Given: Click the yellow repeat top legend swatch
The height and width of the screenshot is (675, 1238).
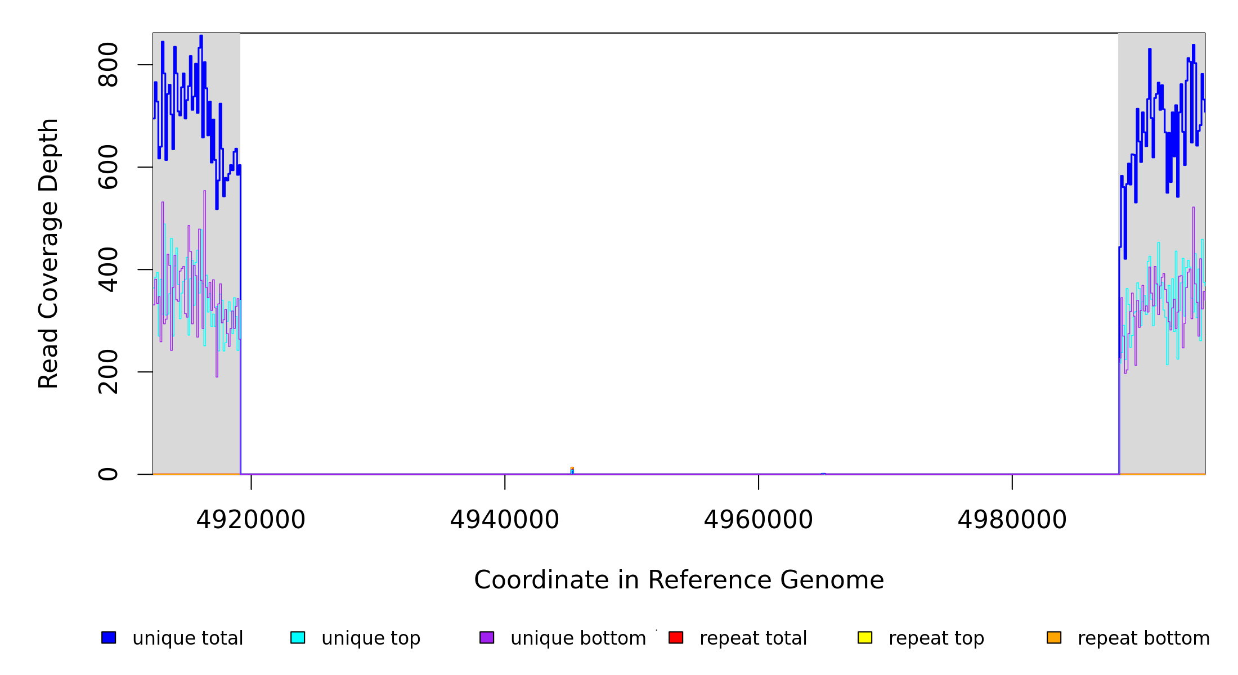Looking at the screenshot, I should point(865,637).
